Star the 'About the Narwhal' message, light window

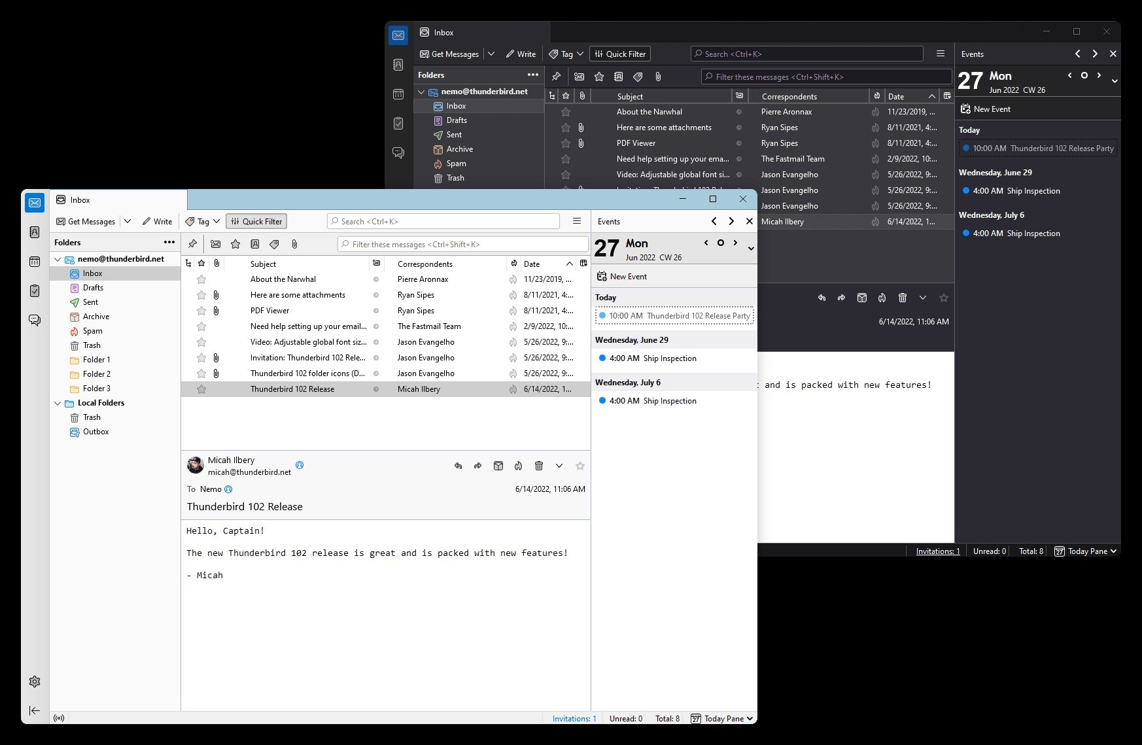[201, 279]
